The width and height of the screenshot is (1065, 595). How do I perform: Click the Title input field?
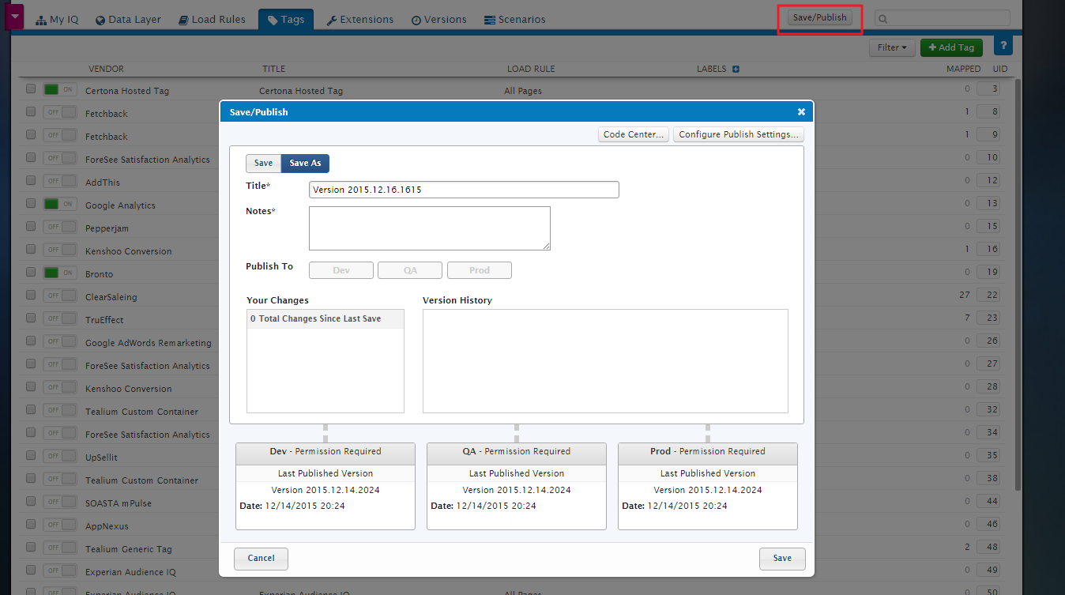(x=464, y=190)
